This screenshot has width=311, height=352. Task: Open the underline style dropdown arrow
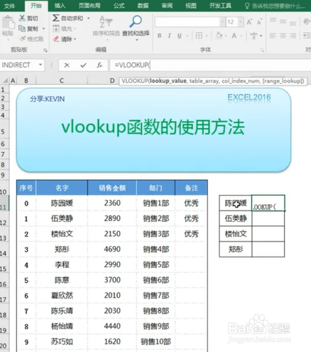pos(187,36)
